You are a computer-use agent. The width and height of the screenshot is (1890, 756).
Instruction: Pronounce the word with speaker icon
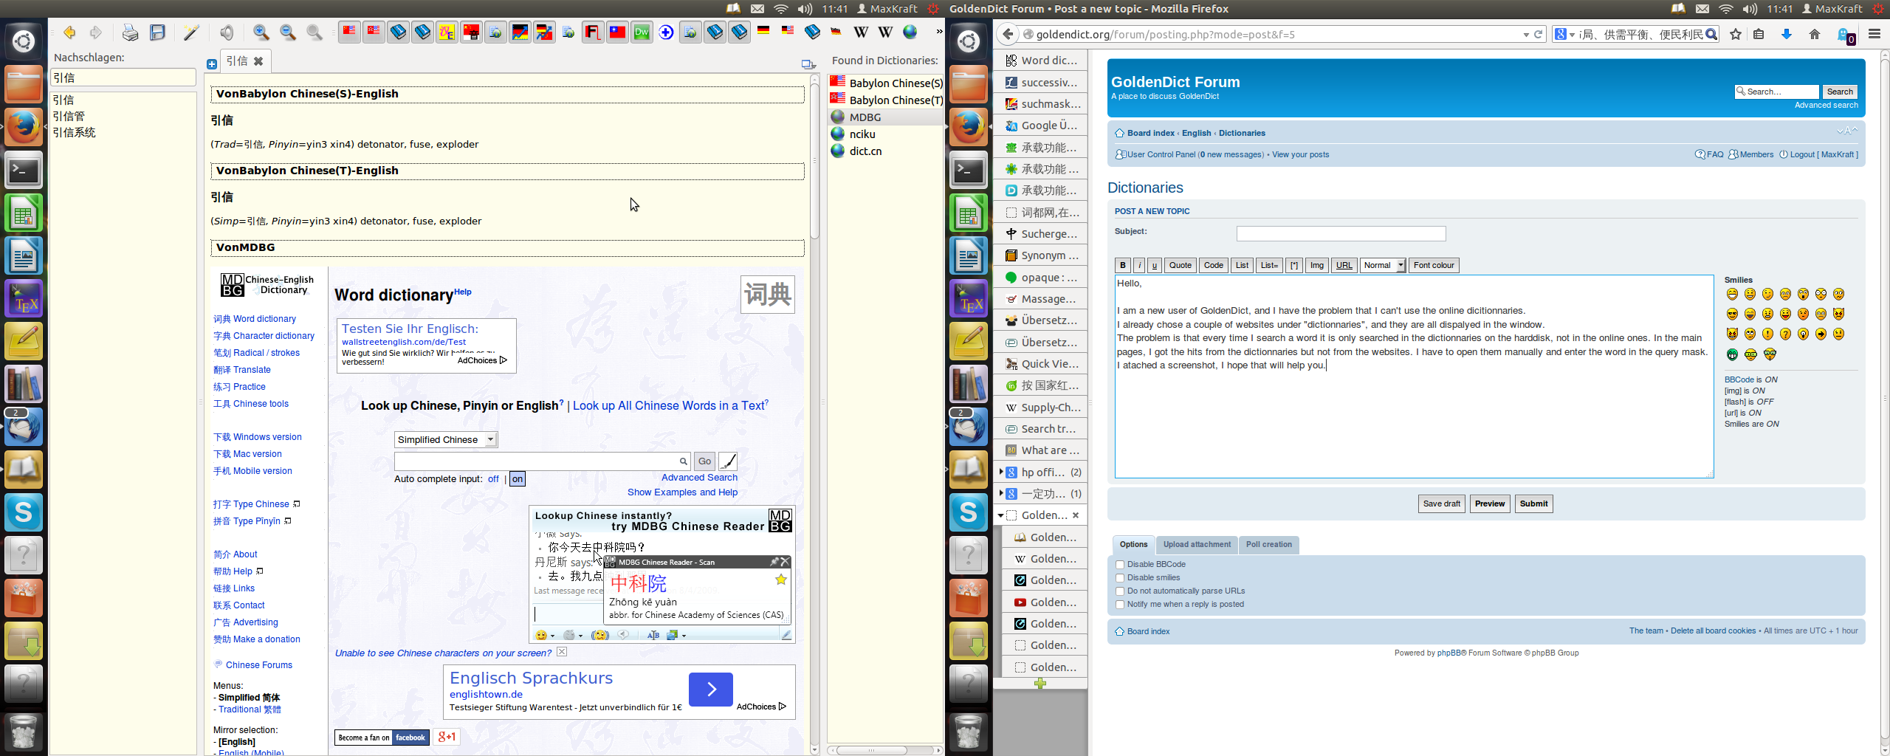pos(227,32)
